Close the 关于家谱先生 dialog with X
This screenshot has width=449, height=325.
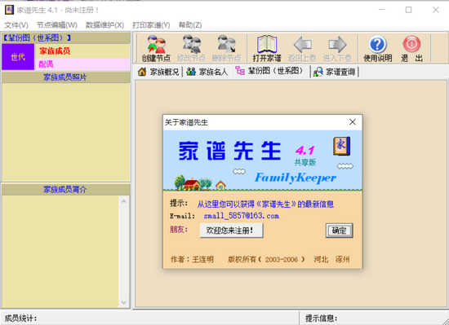point(353,122)
